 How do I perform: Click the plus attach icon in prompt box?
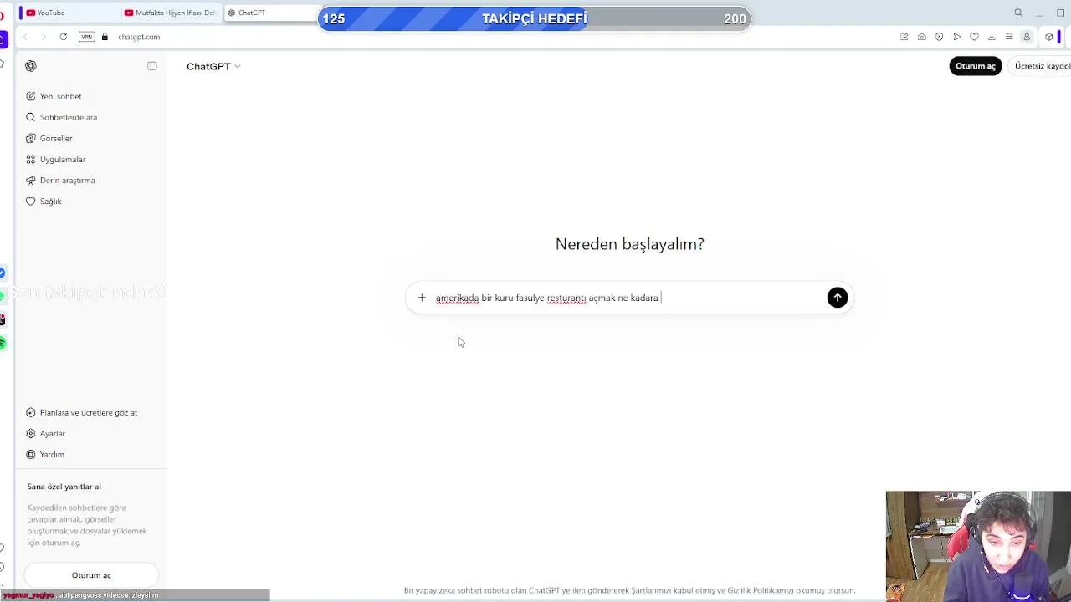tap(422, 298)
